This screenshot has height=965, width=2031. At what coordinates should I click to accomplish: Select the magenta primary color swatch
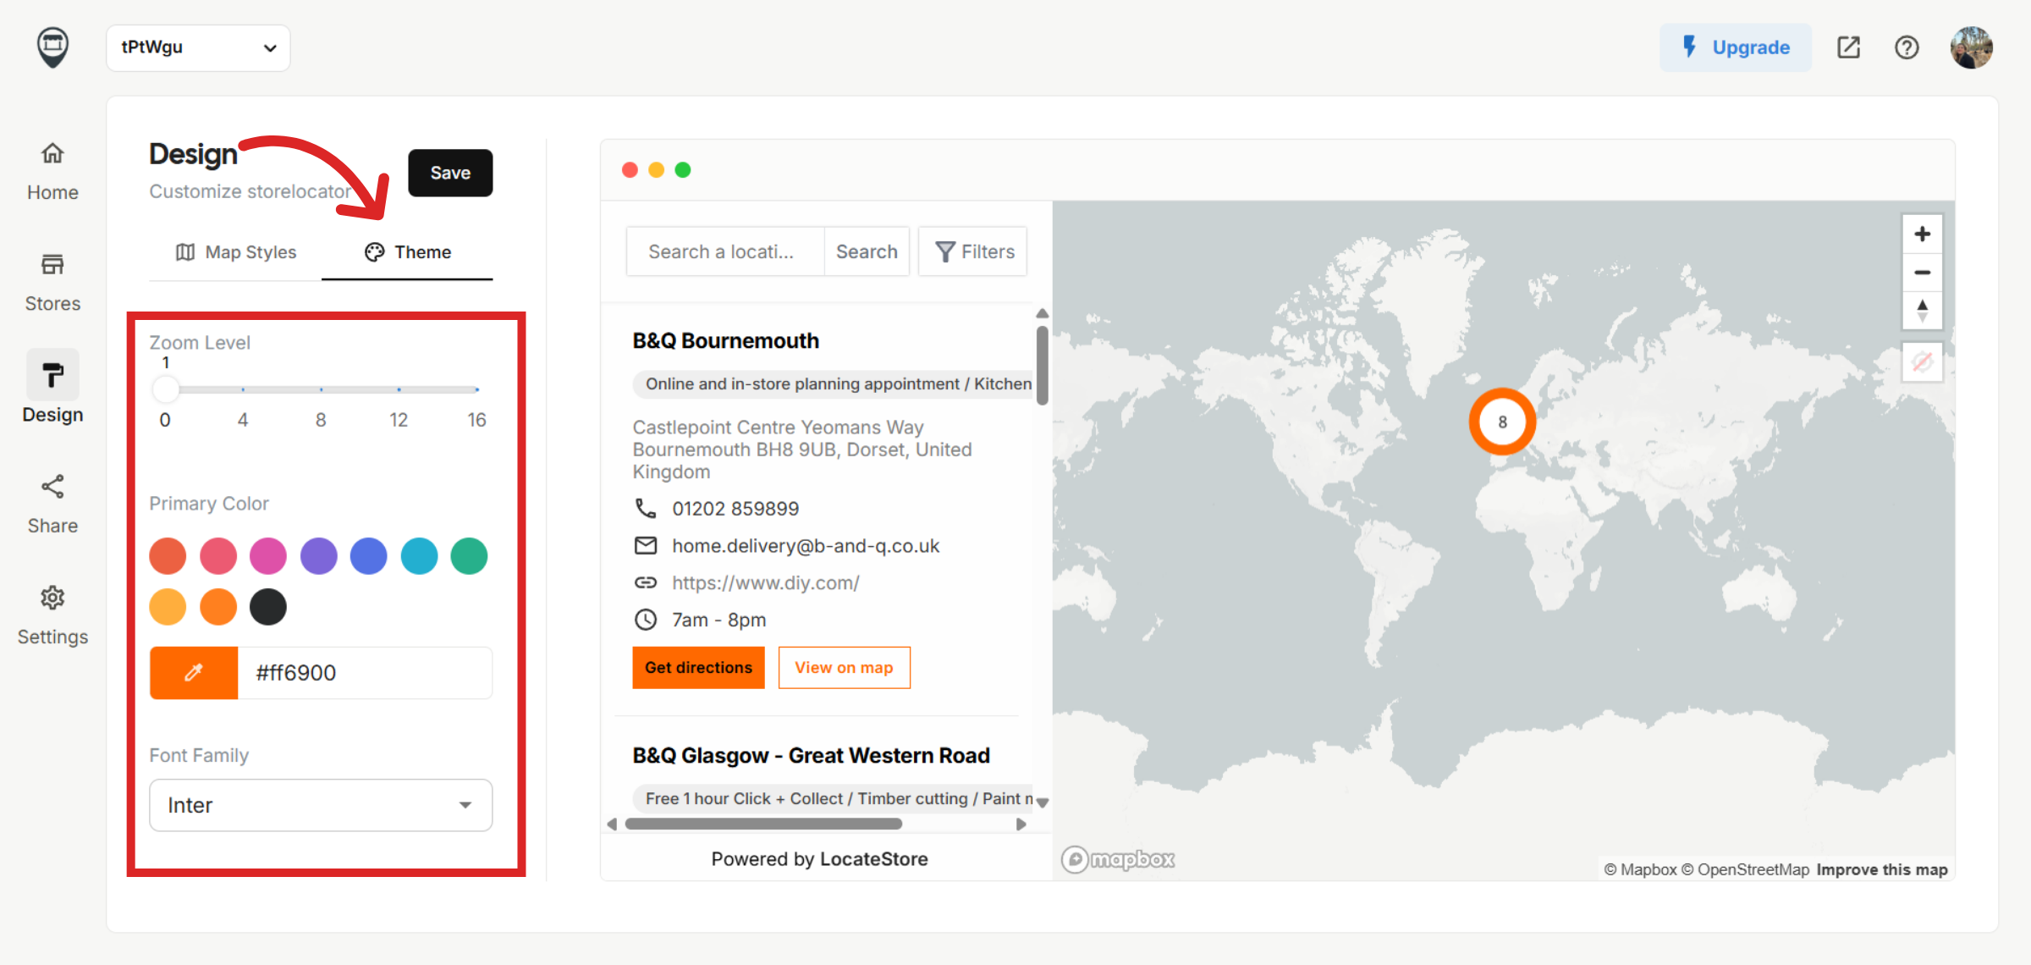tap(268, 556)
